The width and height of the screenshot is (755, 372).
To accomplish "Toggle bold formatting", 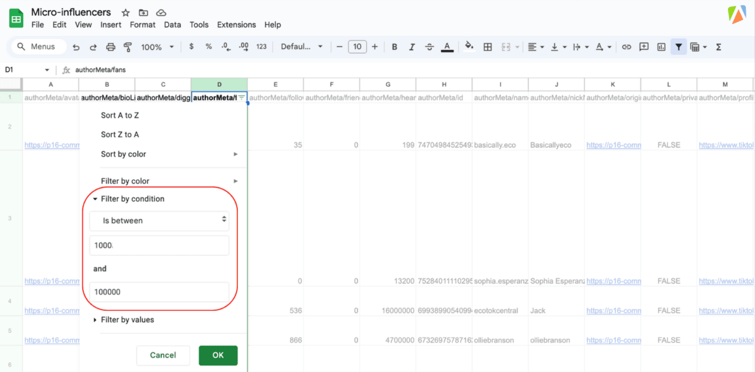I will coord(394,47).
